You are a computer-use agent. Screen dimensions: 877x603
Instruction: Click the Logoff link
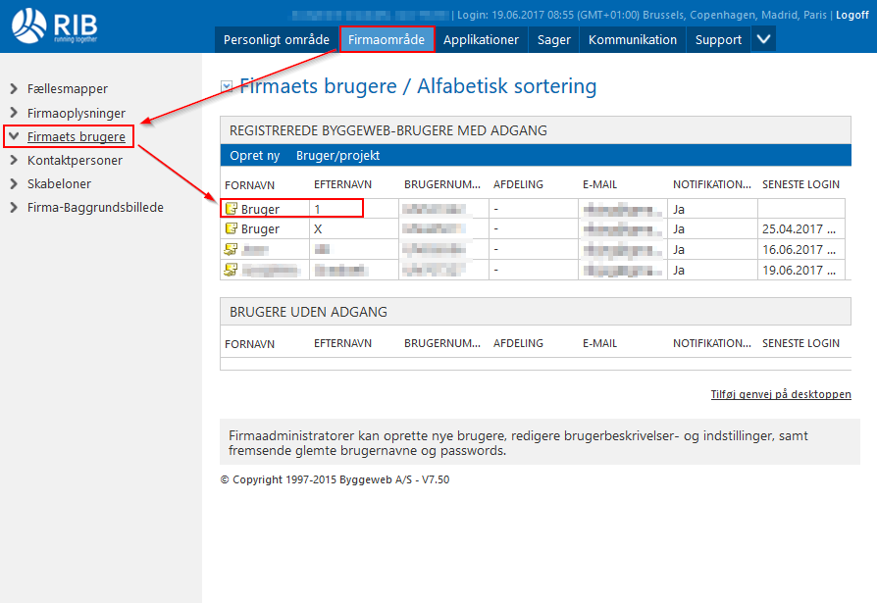point(851,15)
